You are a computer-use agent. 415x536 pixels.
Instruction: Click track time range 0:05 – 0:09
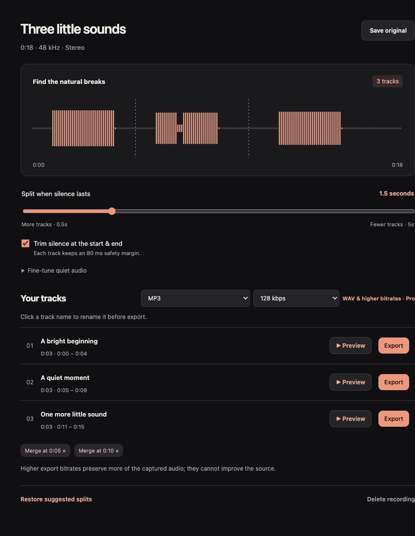(x=72, y=390)
